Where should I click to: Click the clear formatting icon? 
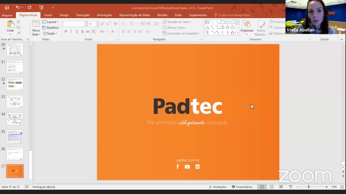point(115,24)
